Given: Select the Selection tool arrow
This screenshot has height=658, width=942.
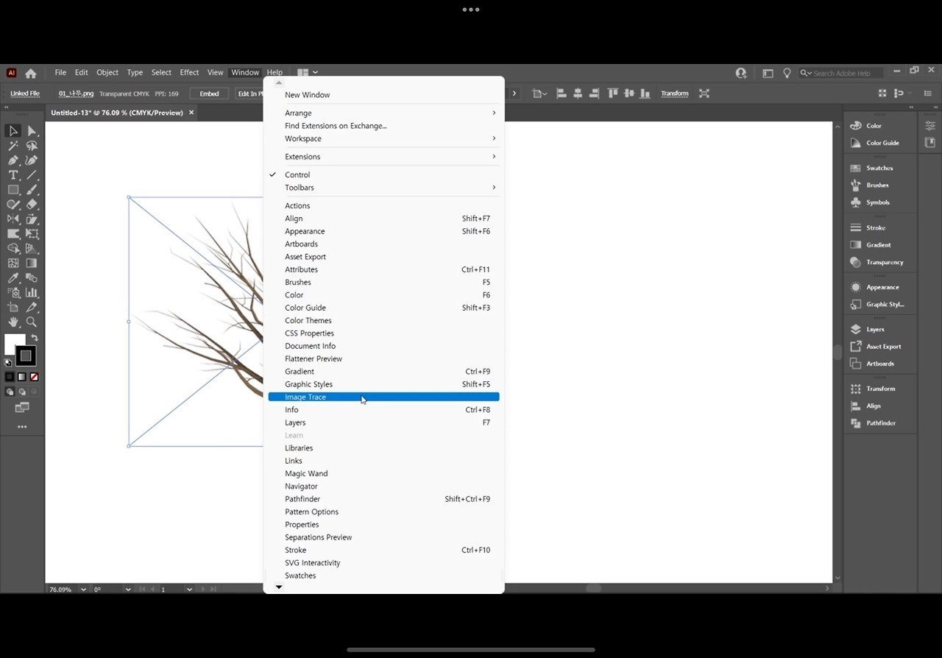Looking at the screenshot, I should [x=13, y=131].
